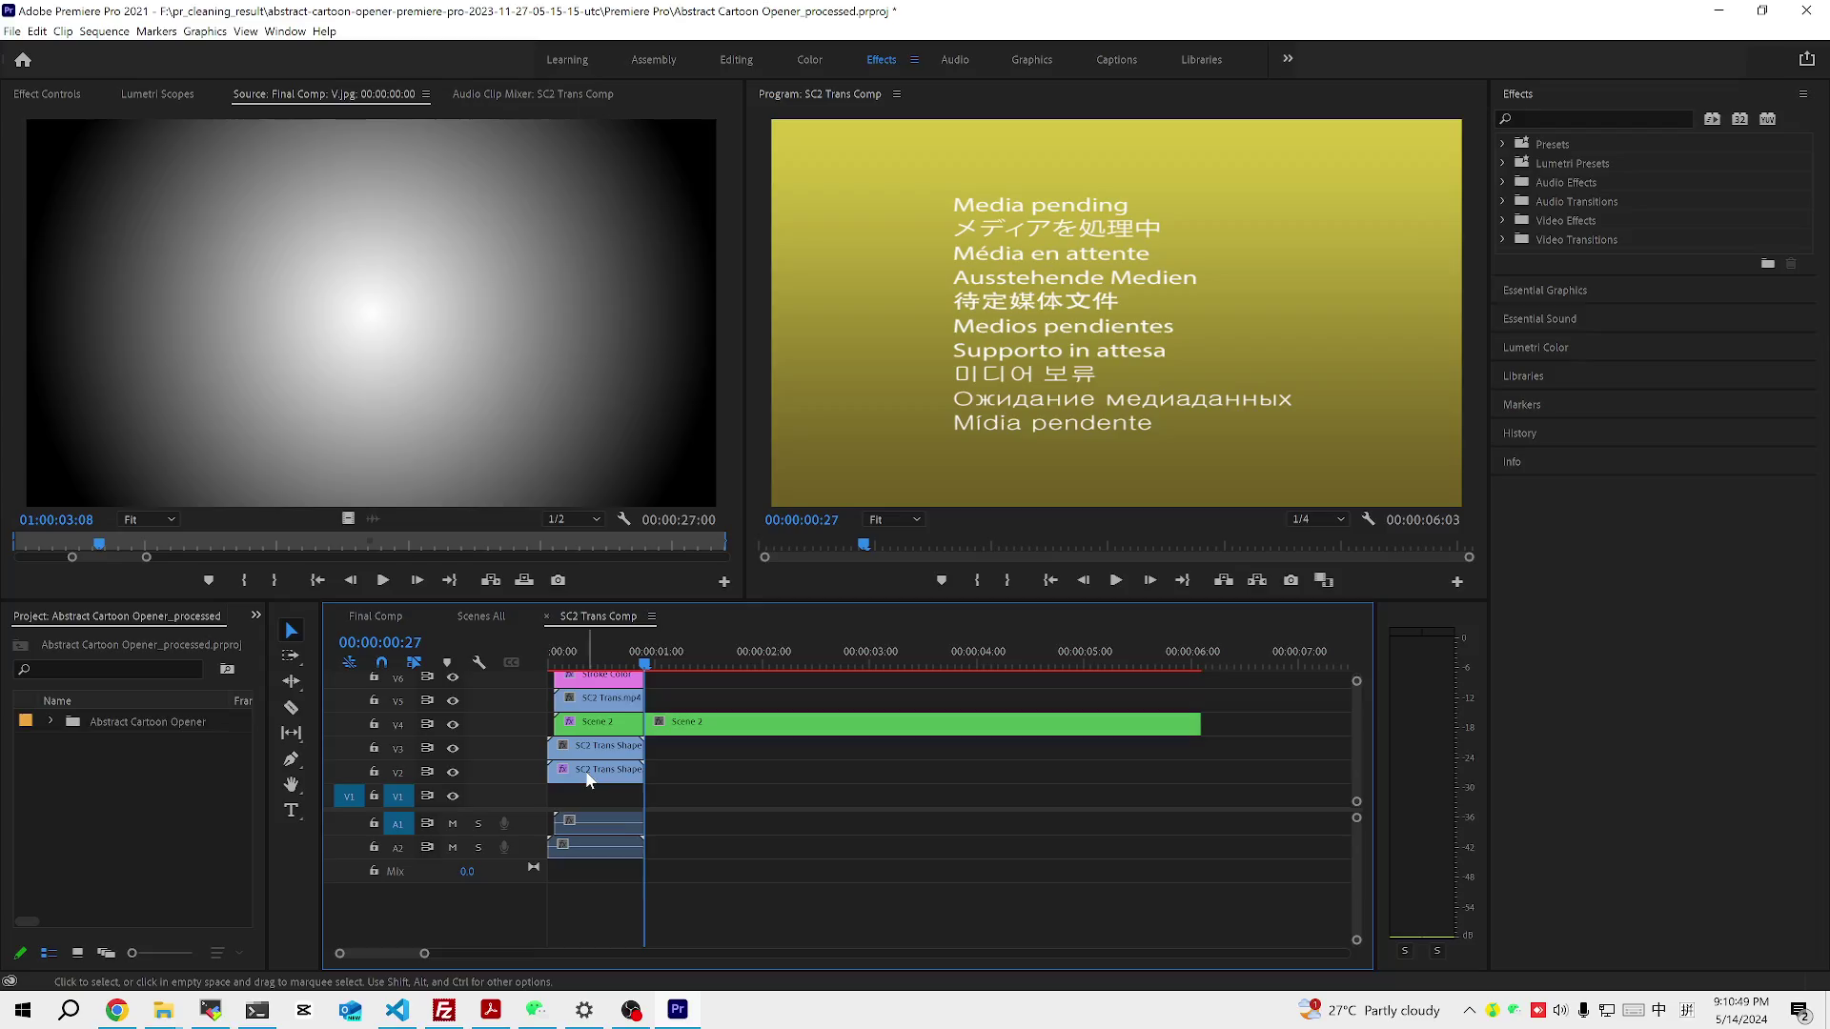
Task: Select the Ripple Edit tool
Action: (x=292, y=682)
